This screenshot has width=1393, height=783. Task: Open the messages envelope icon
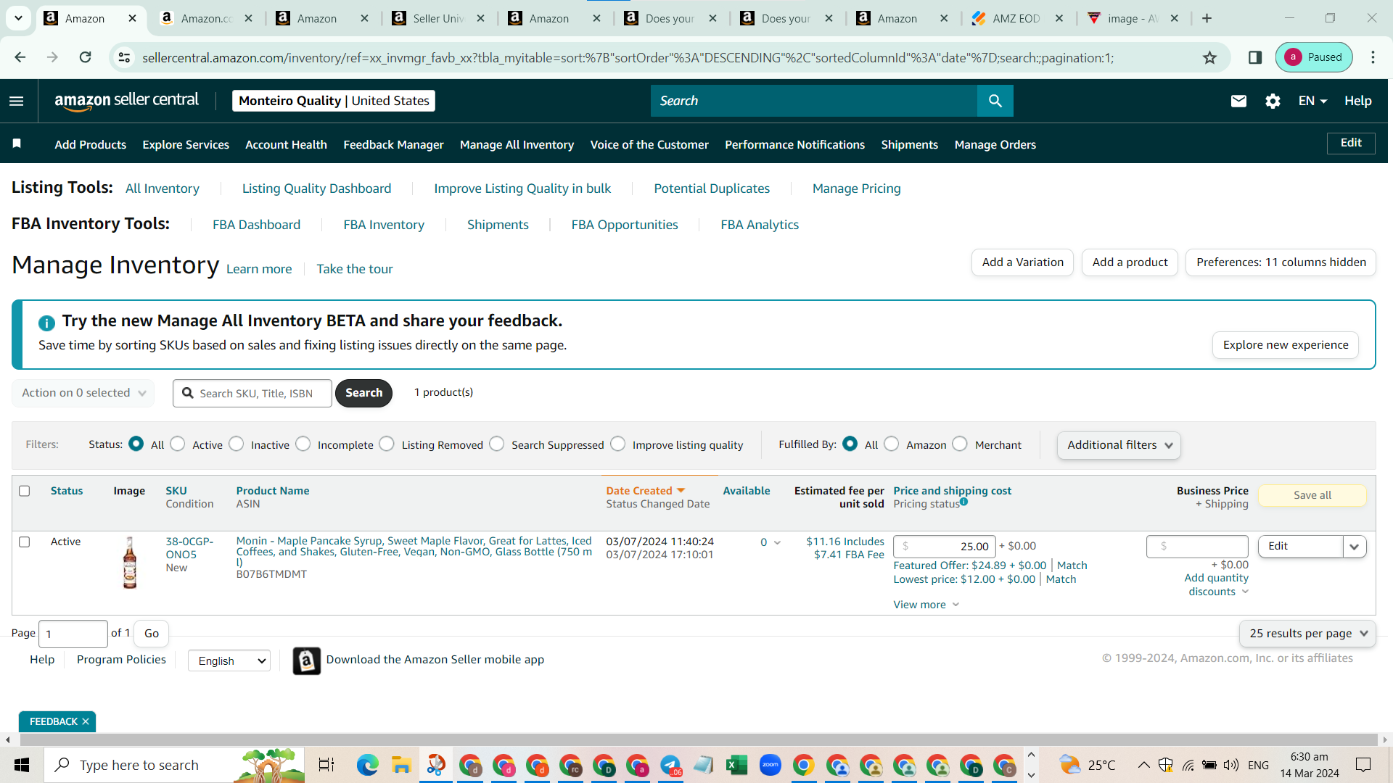[1238, 101]
